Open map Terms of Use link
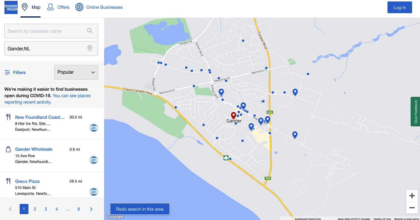The image size is (420, 220). [x=382, y=219]
